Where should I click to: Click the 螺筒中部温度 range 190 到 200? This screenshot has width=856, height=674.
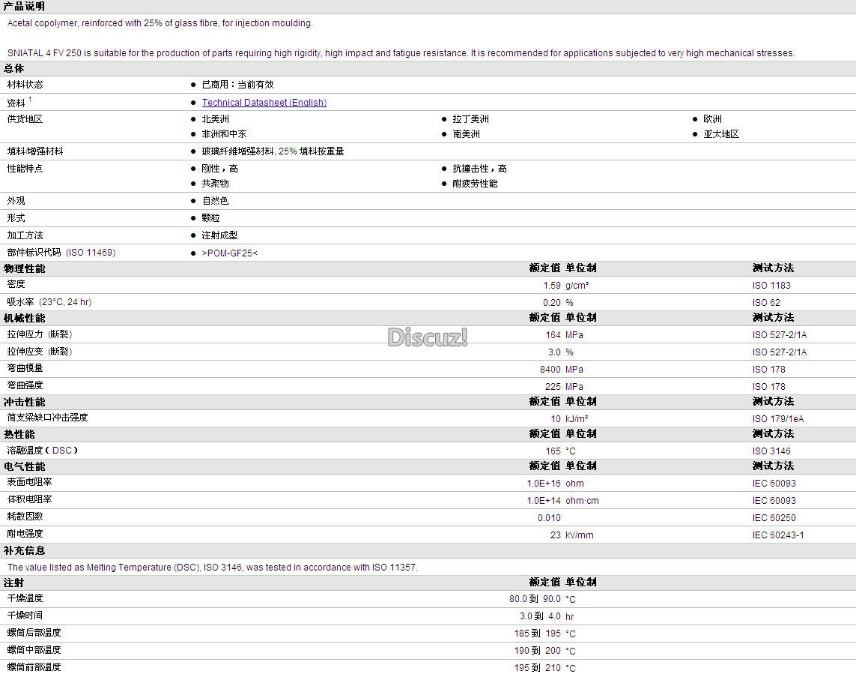pyautogui.click(x=537, y=651)
